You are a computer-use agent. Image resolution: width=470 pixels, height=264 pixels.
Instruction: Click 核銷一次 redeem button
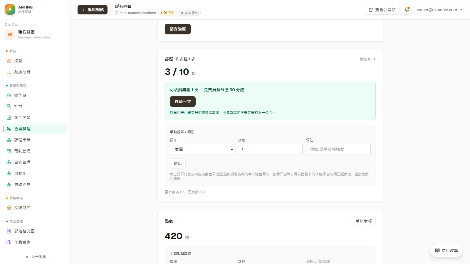183,101
